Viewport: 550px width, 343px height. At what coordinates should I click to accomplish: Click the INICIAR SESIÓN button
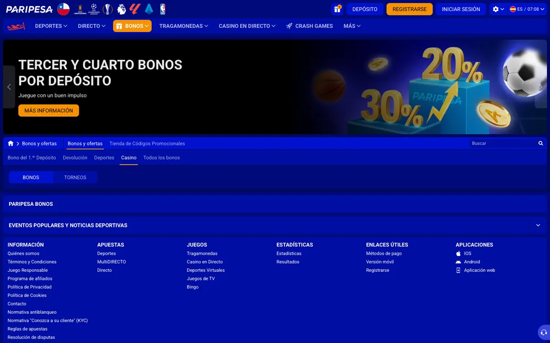pos(461,9)
